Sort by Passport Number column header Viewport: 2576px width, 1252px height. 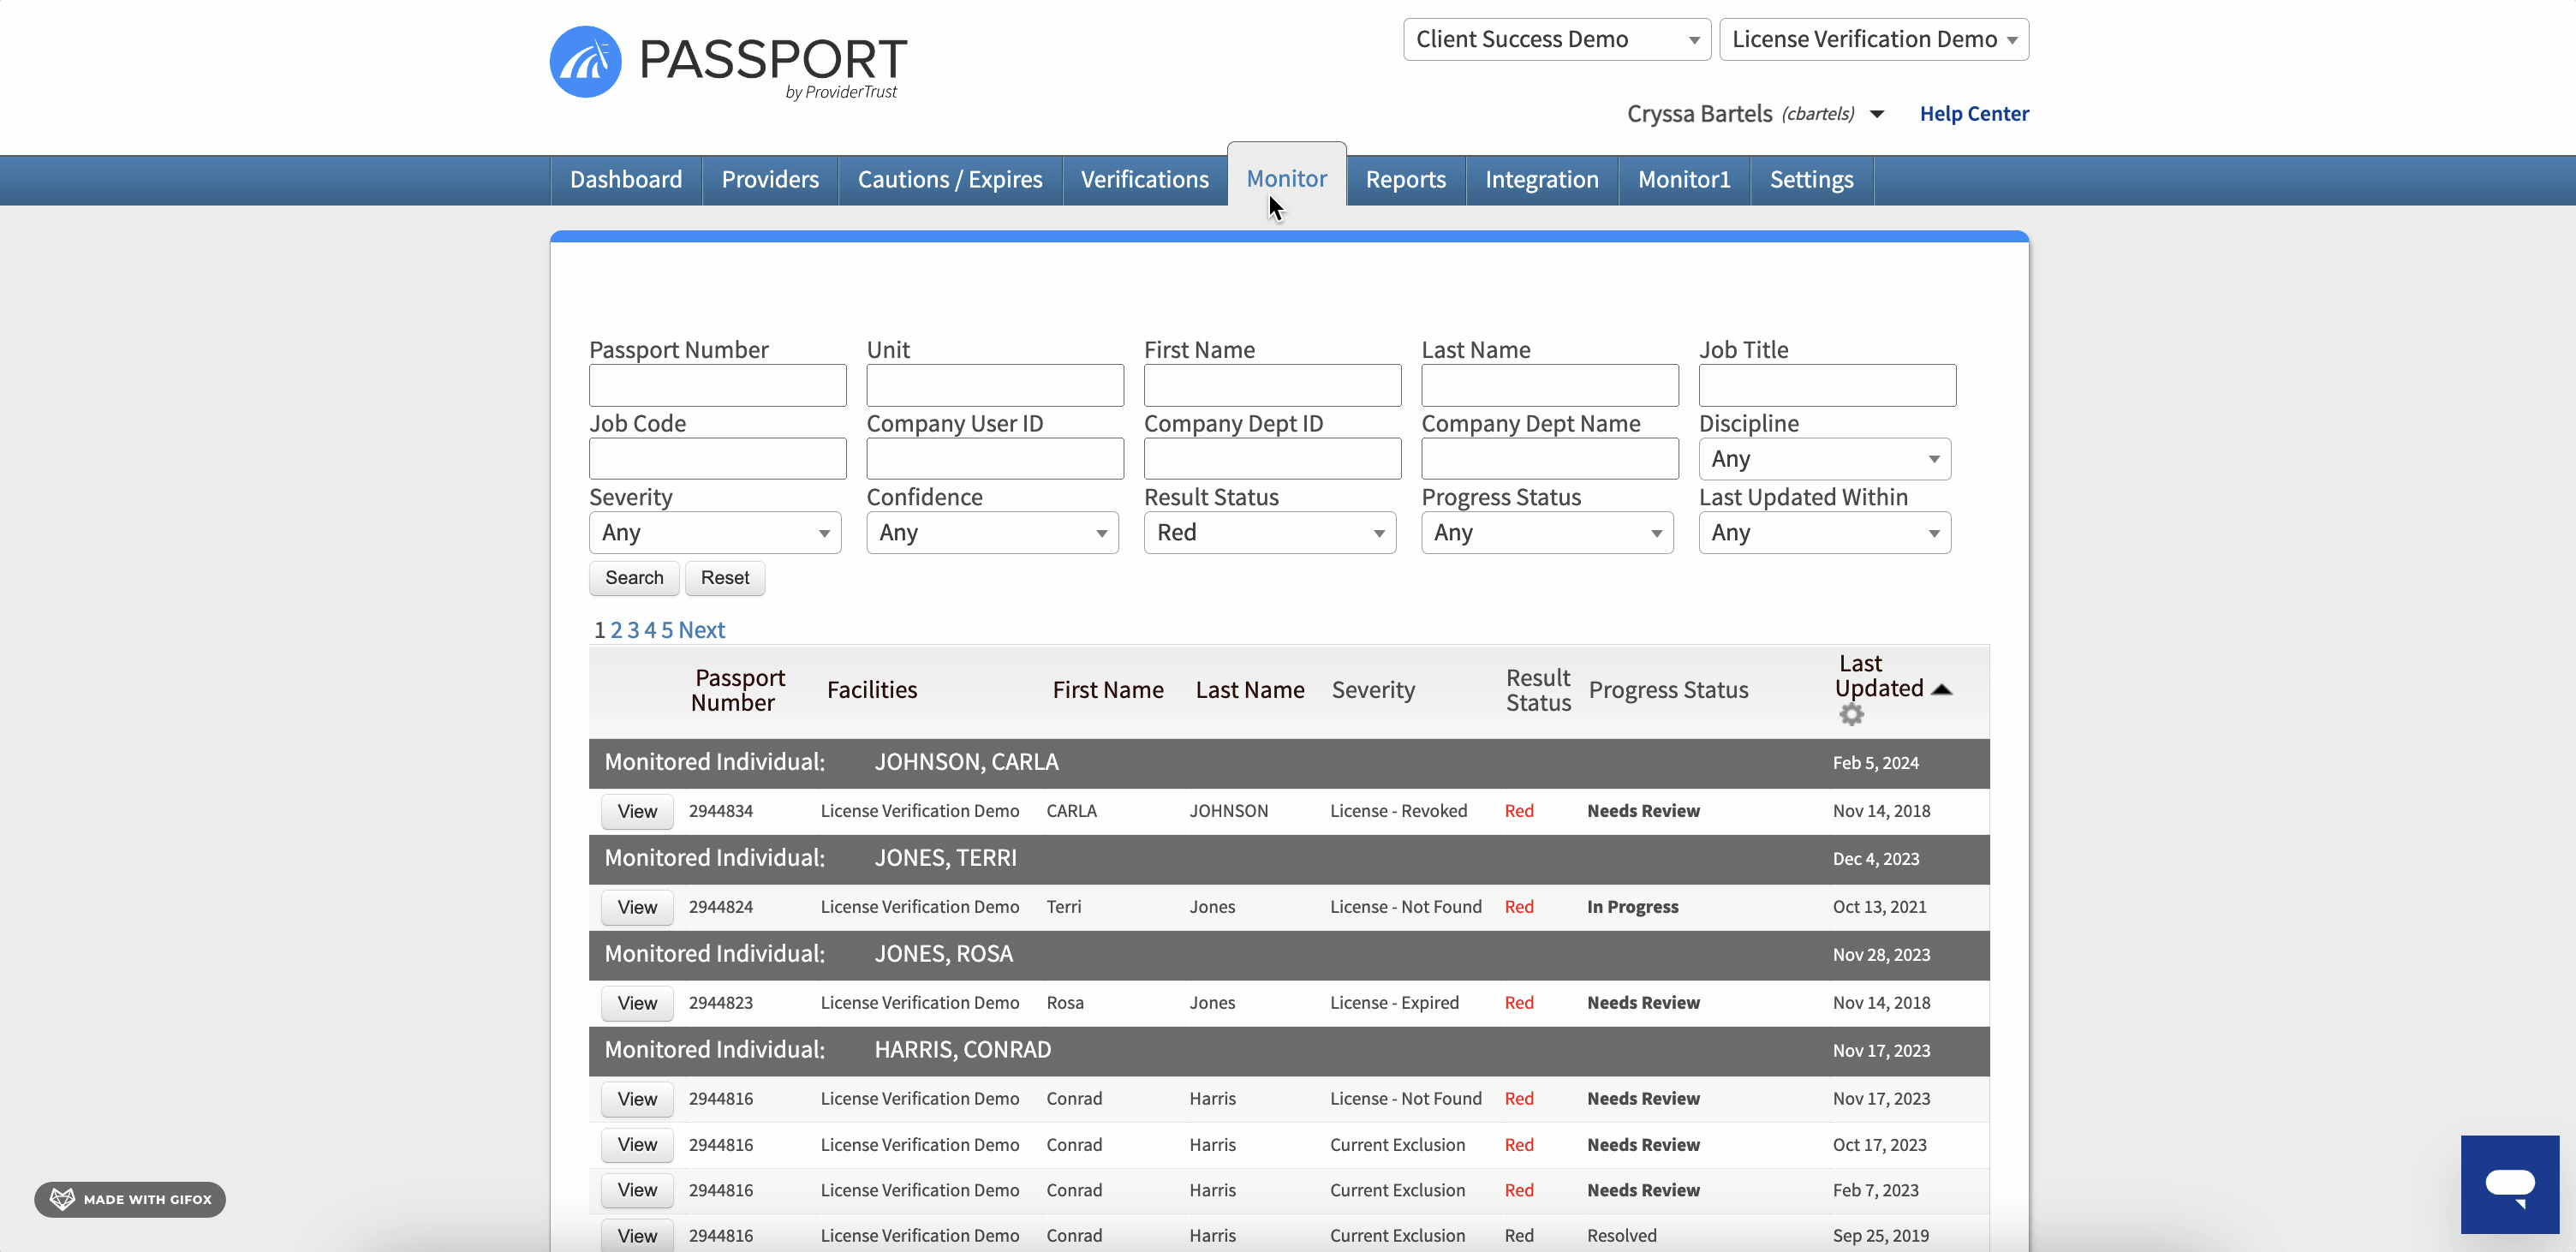tap(738, 690)
